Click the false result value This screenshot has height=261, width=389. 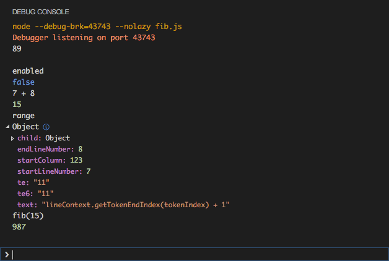(24, 82)
